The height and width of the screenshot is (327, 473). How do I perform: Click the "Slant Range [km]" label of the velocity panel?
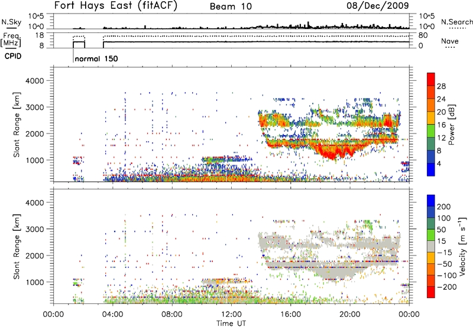pyautogui.click(x=17, y=247)
